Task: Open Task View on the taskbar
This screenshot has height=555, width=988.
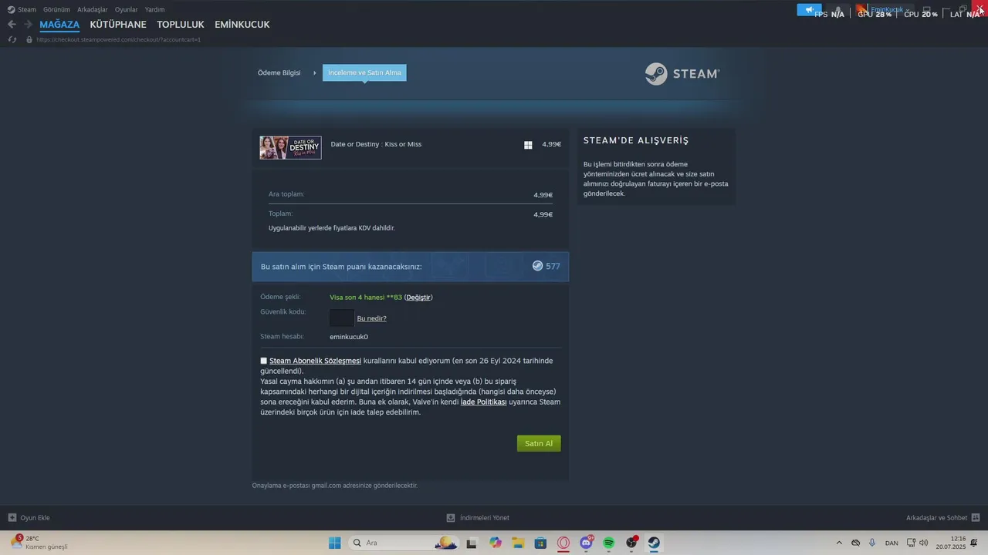Action: click(x=471, y=543)
